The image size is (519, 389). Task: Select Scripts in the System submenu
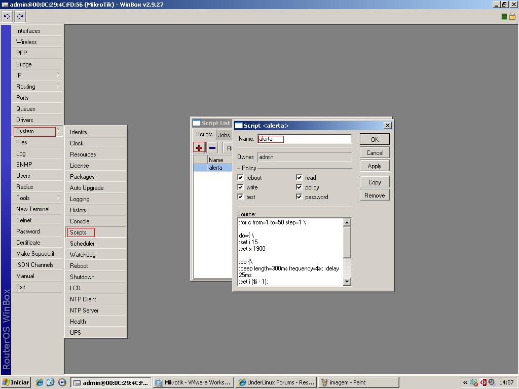point(96,232)
